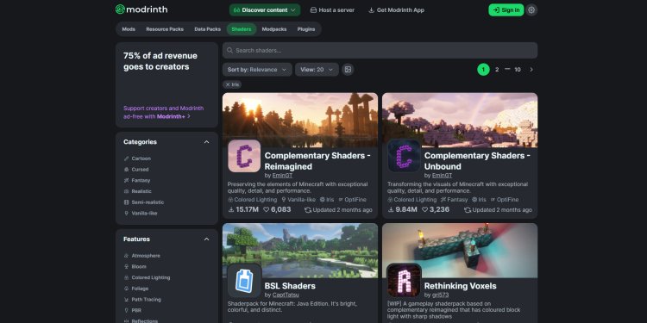Open Complementary Shaders Reimagined project icon

point(244,156)
